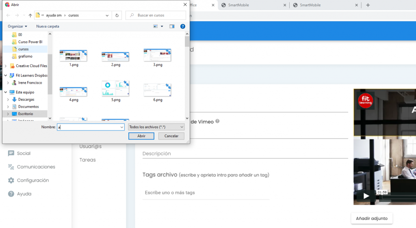Open the Organizar dropdown menu
The height and width of the screenshot is (228, 416).
(17, 26)
